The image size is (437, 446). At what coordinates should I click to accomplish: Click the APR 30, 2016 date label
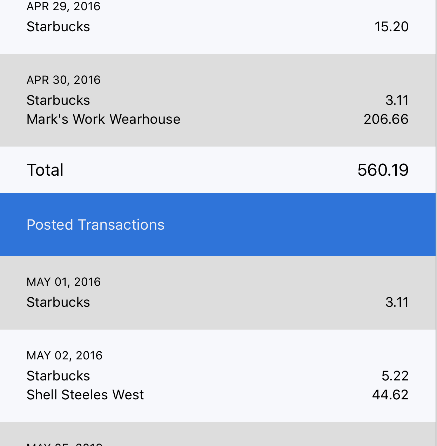click(63, 80)
